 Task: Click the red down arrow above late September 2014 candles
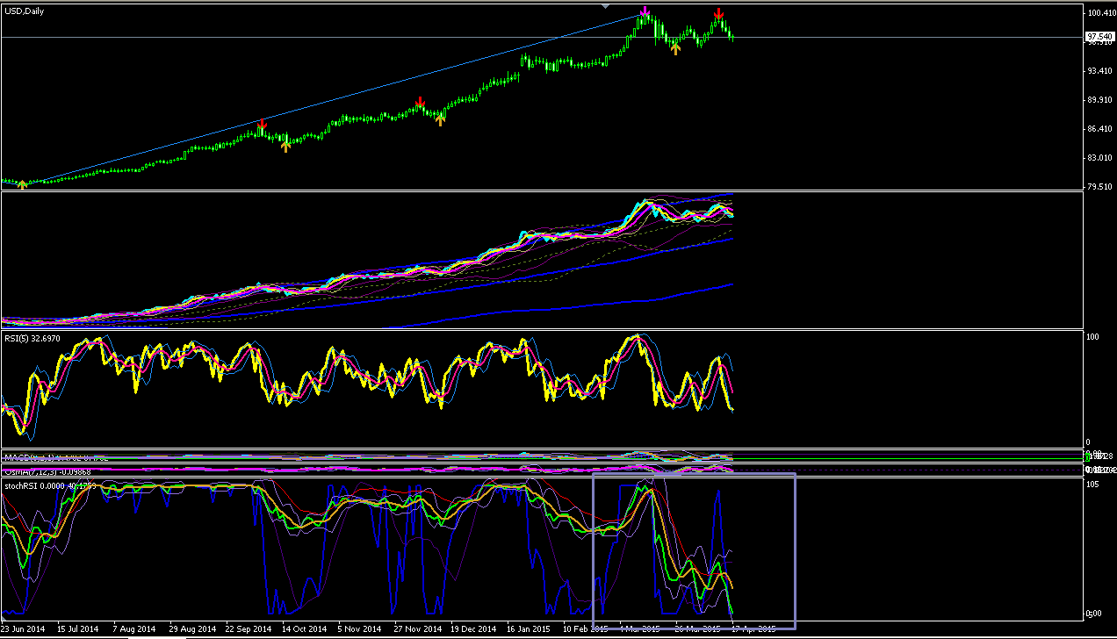262,126
